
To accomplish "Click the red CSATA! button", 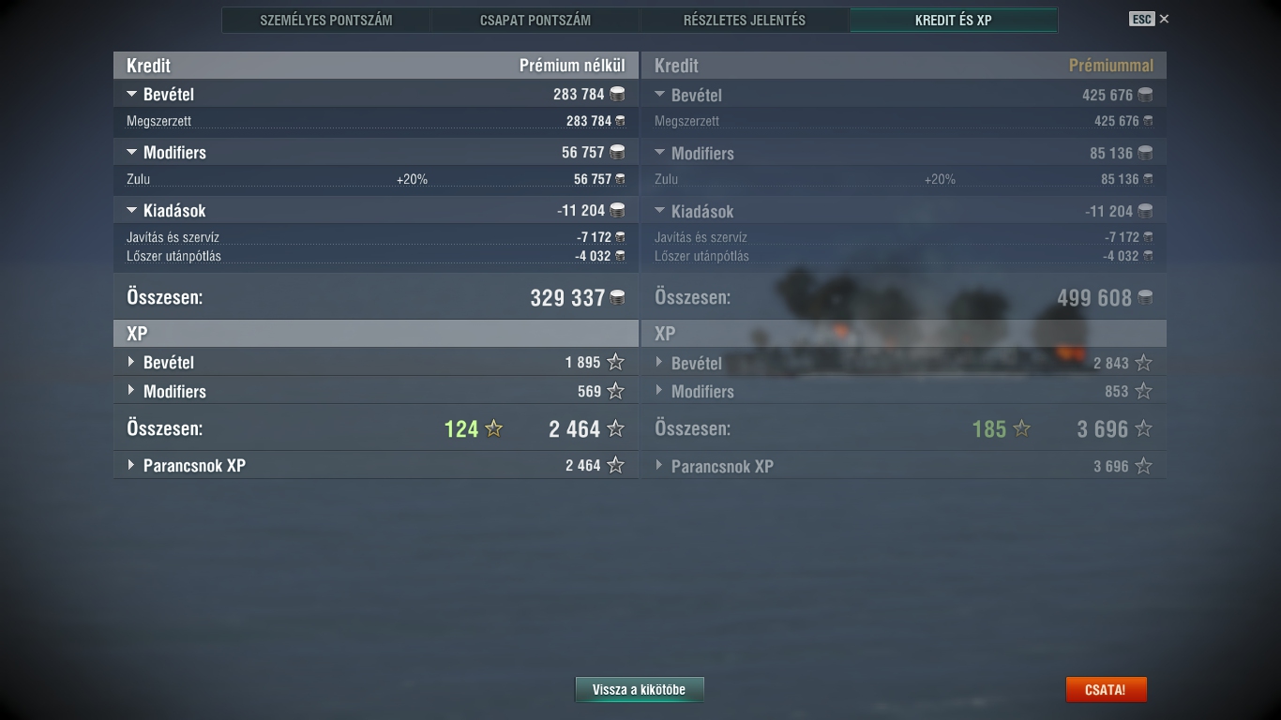I will (1106, 689).
